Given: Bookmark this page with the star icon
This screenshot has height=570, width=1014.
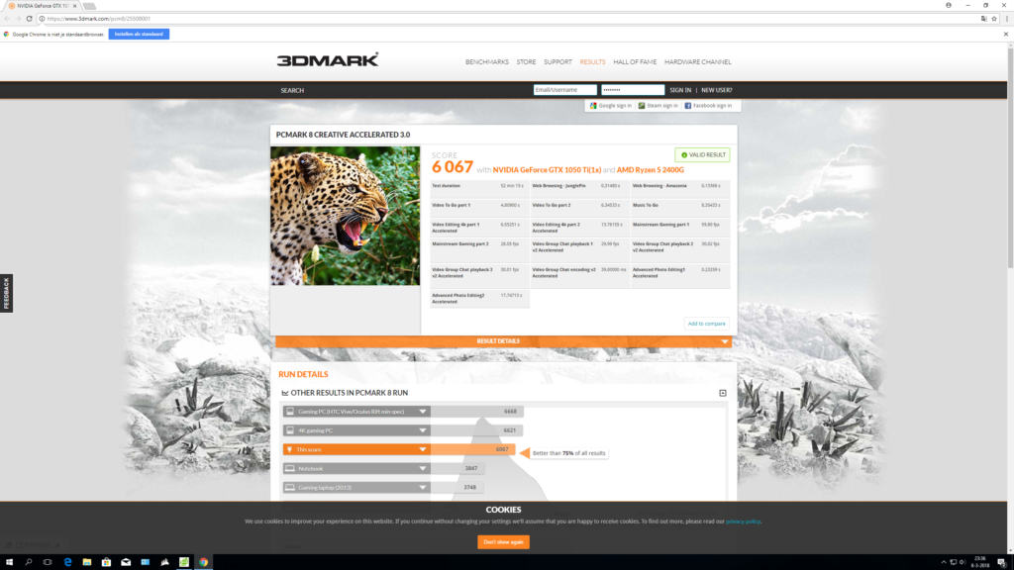Looking at the screenshot, I should [x=994, y=19].
